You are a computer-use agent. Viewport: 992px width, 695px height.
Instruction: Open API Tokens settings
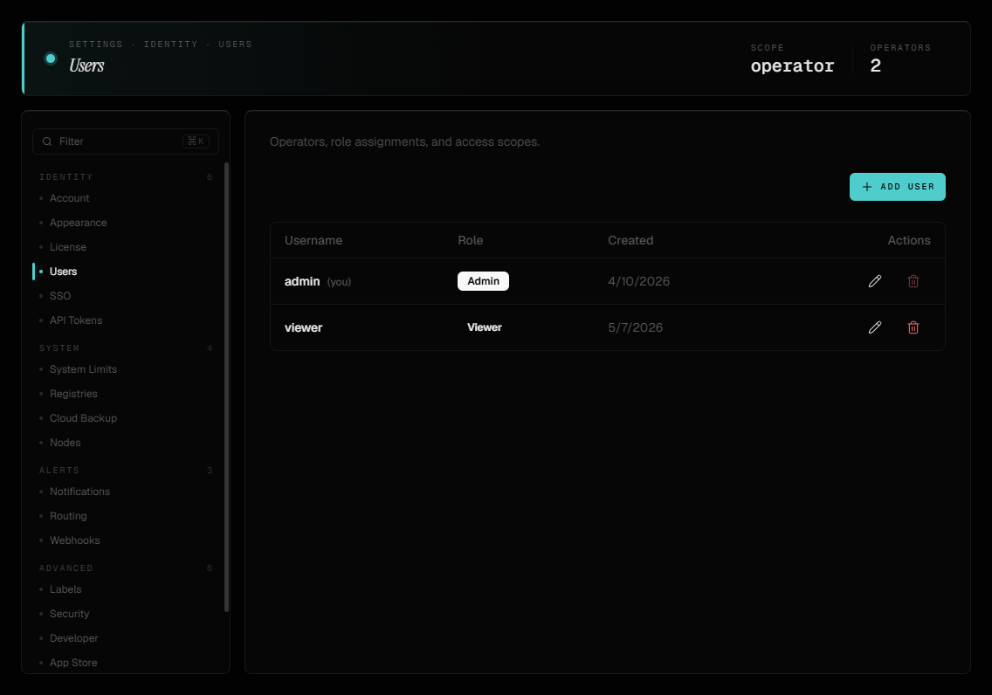click(x=75, y=320)
